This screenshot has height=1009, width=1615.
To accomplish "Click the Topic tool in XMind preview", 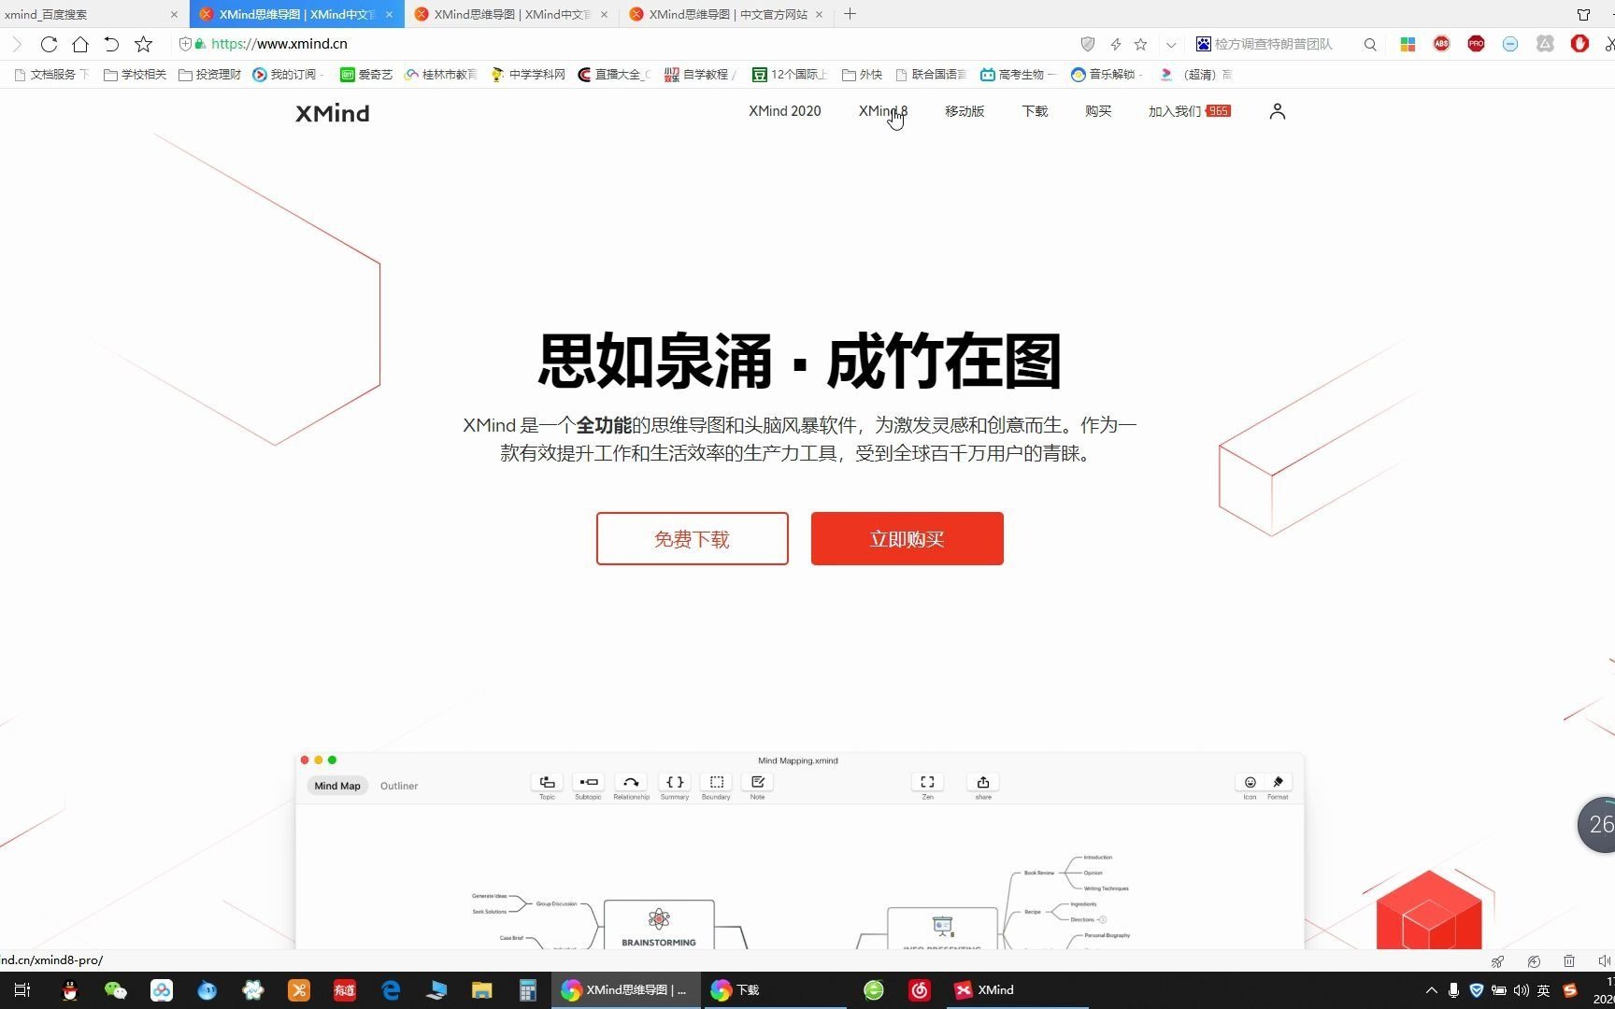I will tap(547, 786).
